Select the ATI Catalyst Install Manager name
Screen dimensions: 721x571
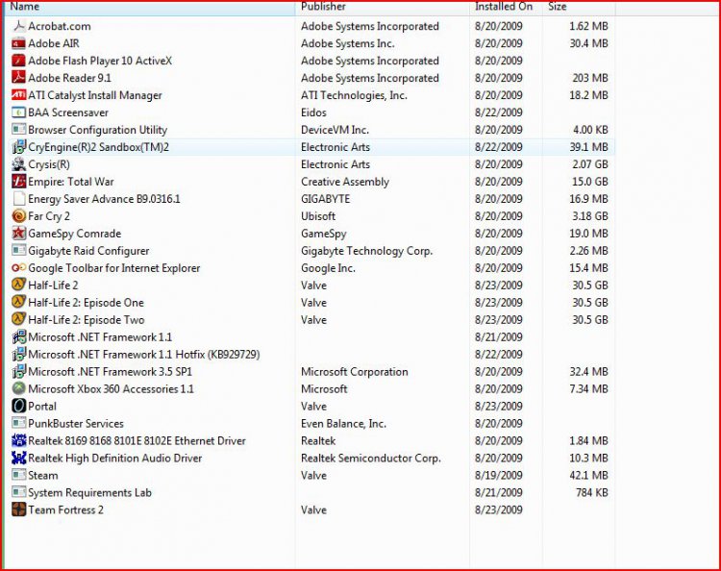[95, 95]
